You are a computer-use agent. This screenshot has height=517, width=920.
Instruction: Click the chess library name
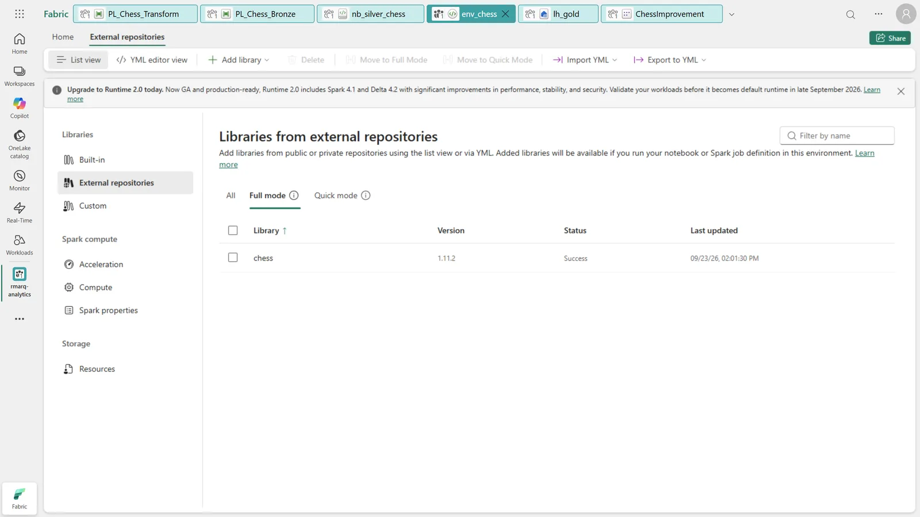click(x=263, y=258)
